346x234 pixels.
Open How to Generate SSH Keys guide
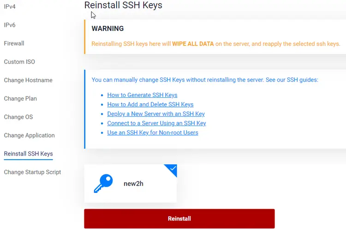143,95
